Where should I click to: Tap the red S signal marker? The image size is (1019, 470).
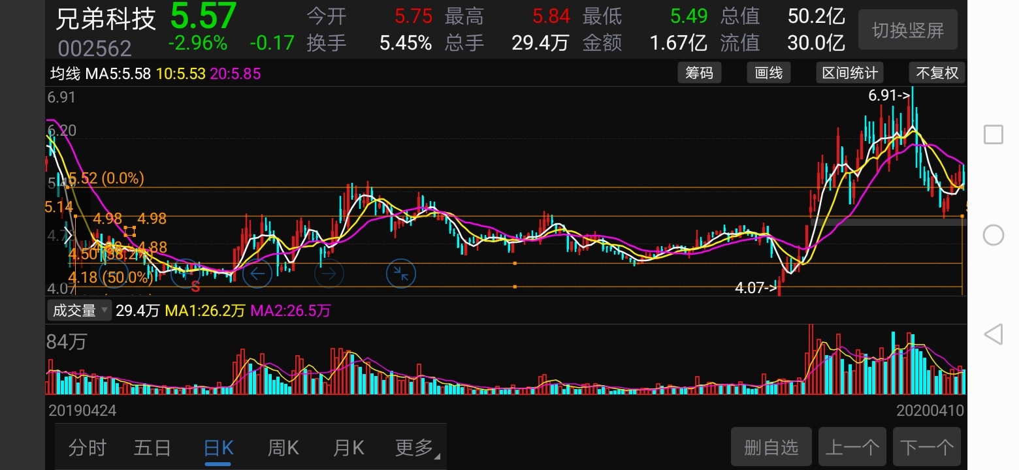(195, 287)
